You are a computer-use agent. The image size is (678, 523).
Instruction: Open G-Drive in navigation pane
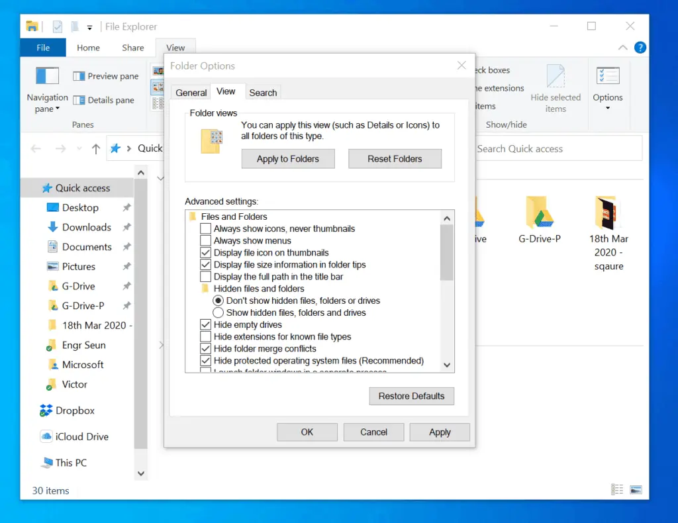[78, 286]
